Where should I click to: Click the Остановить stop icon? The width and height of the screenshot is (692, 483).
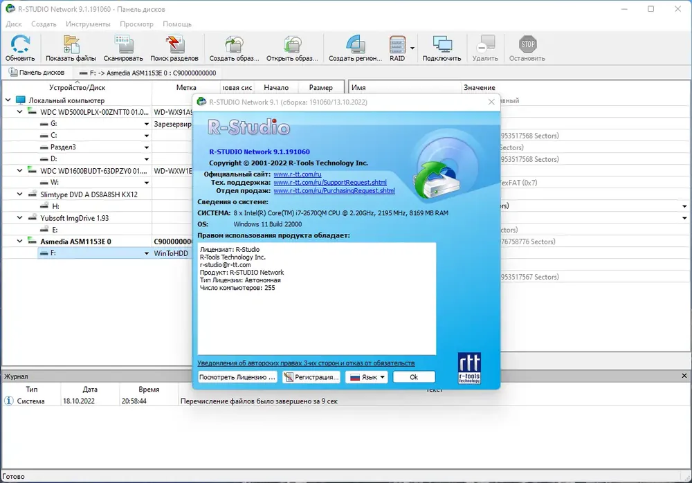[527, 48]
